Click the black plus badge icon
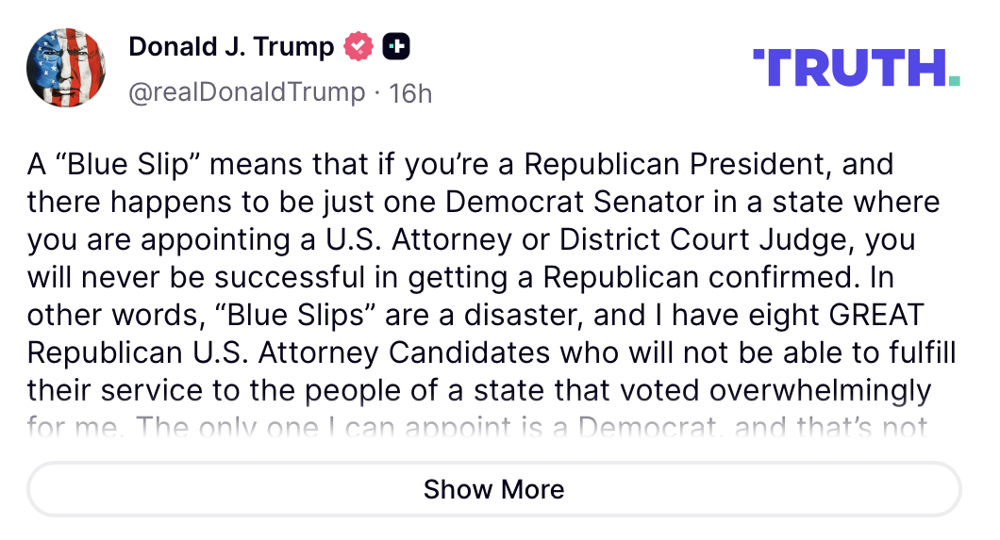This screenshot has height=540, width=1000. (x=396, y=46)
